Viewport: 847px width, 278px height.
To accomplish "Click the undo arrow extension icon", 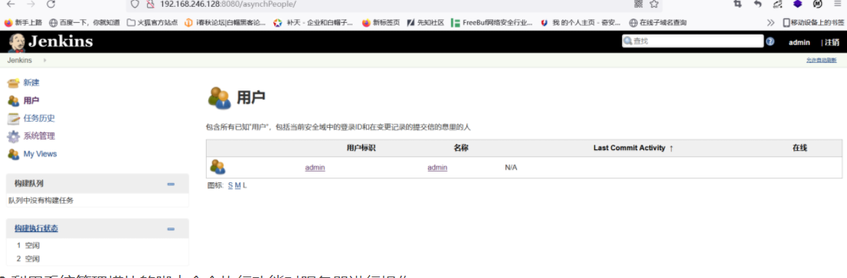I will point(758,4).
